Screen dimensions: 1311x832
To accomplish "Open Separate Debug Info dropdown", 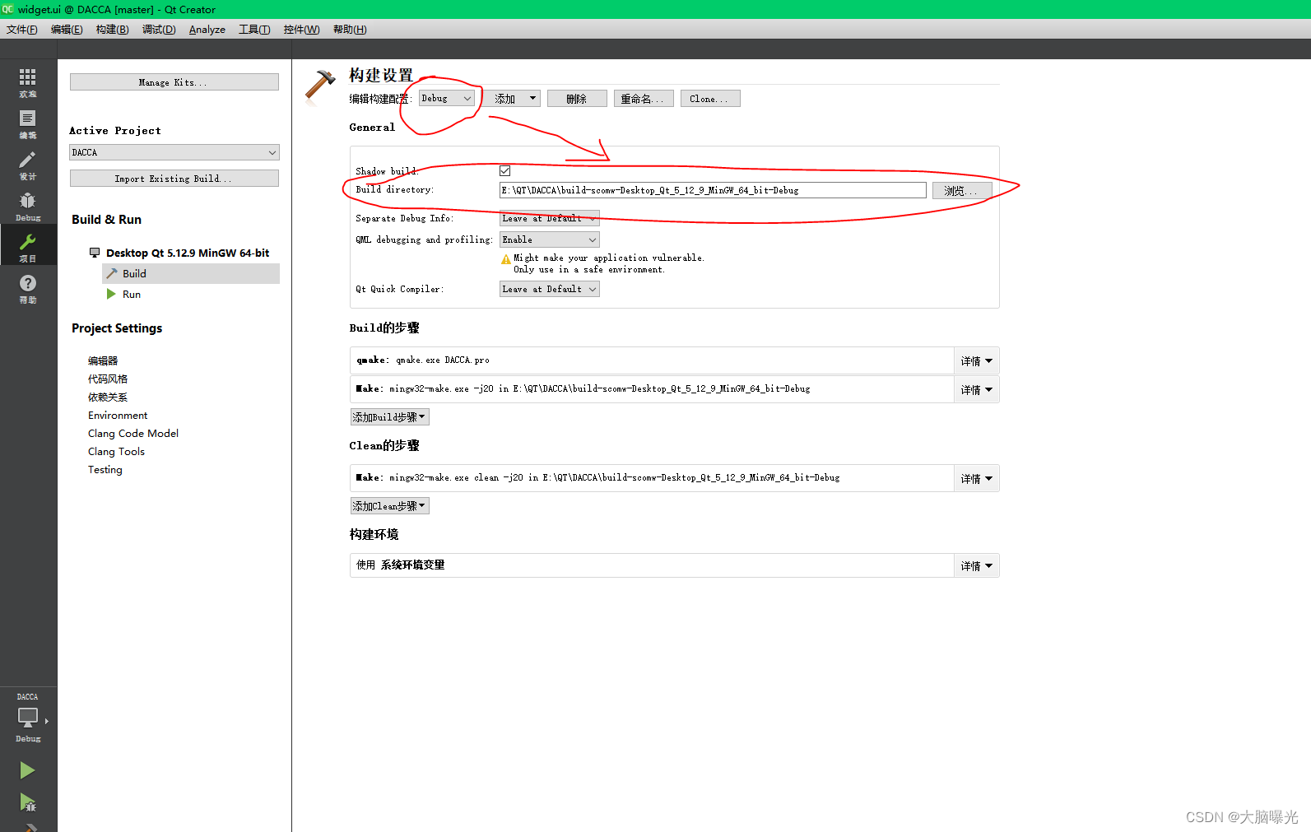I will click(x=550, y=218).
